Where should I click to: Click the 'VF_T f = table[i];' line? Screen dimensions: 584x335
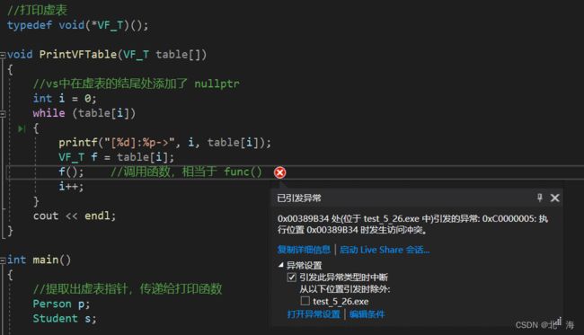pyautogui.click(x=116, y=156)
